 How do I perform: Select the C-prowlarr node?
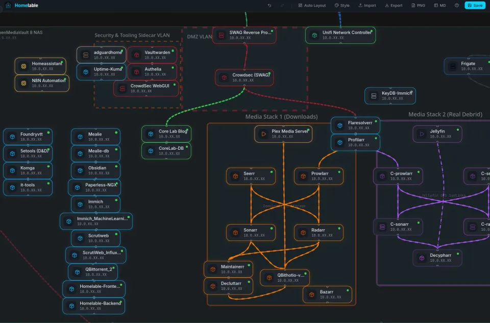pos(398,176)
